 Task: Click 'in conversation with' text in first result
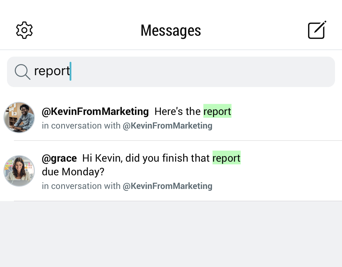(81, 126)
